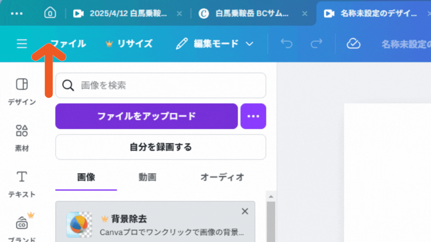Screen dimensions: 431x242
Task: Click the redo arrow icon
Action: point(316,44)
